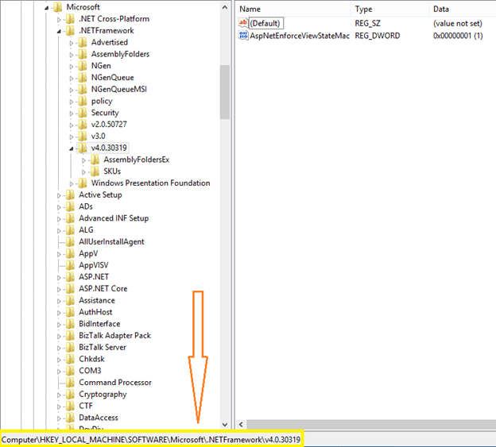Click the Cryptography folder icon

click(70, 395)
